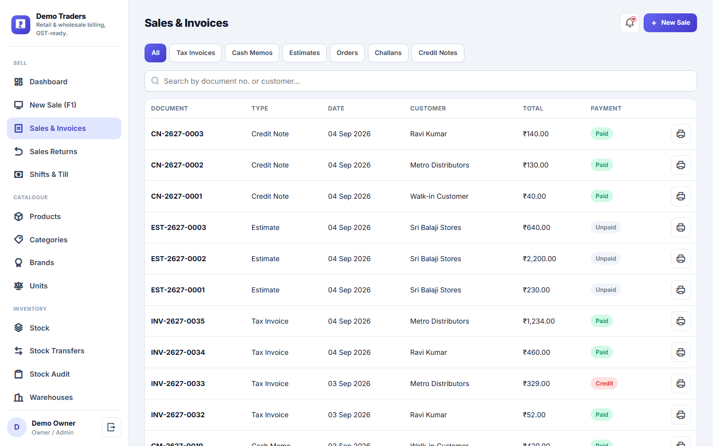Image resolution: width=713 pixels, height=446 pixels.
Task: Print invoice INV-2627-0033
Action: pos(681,384)
